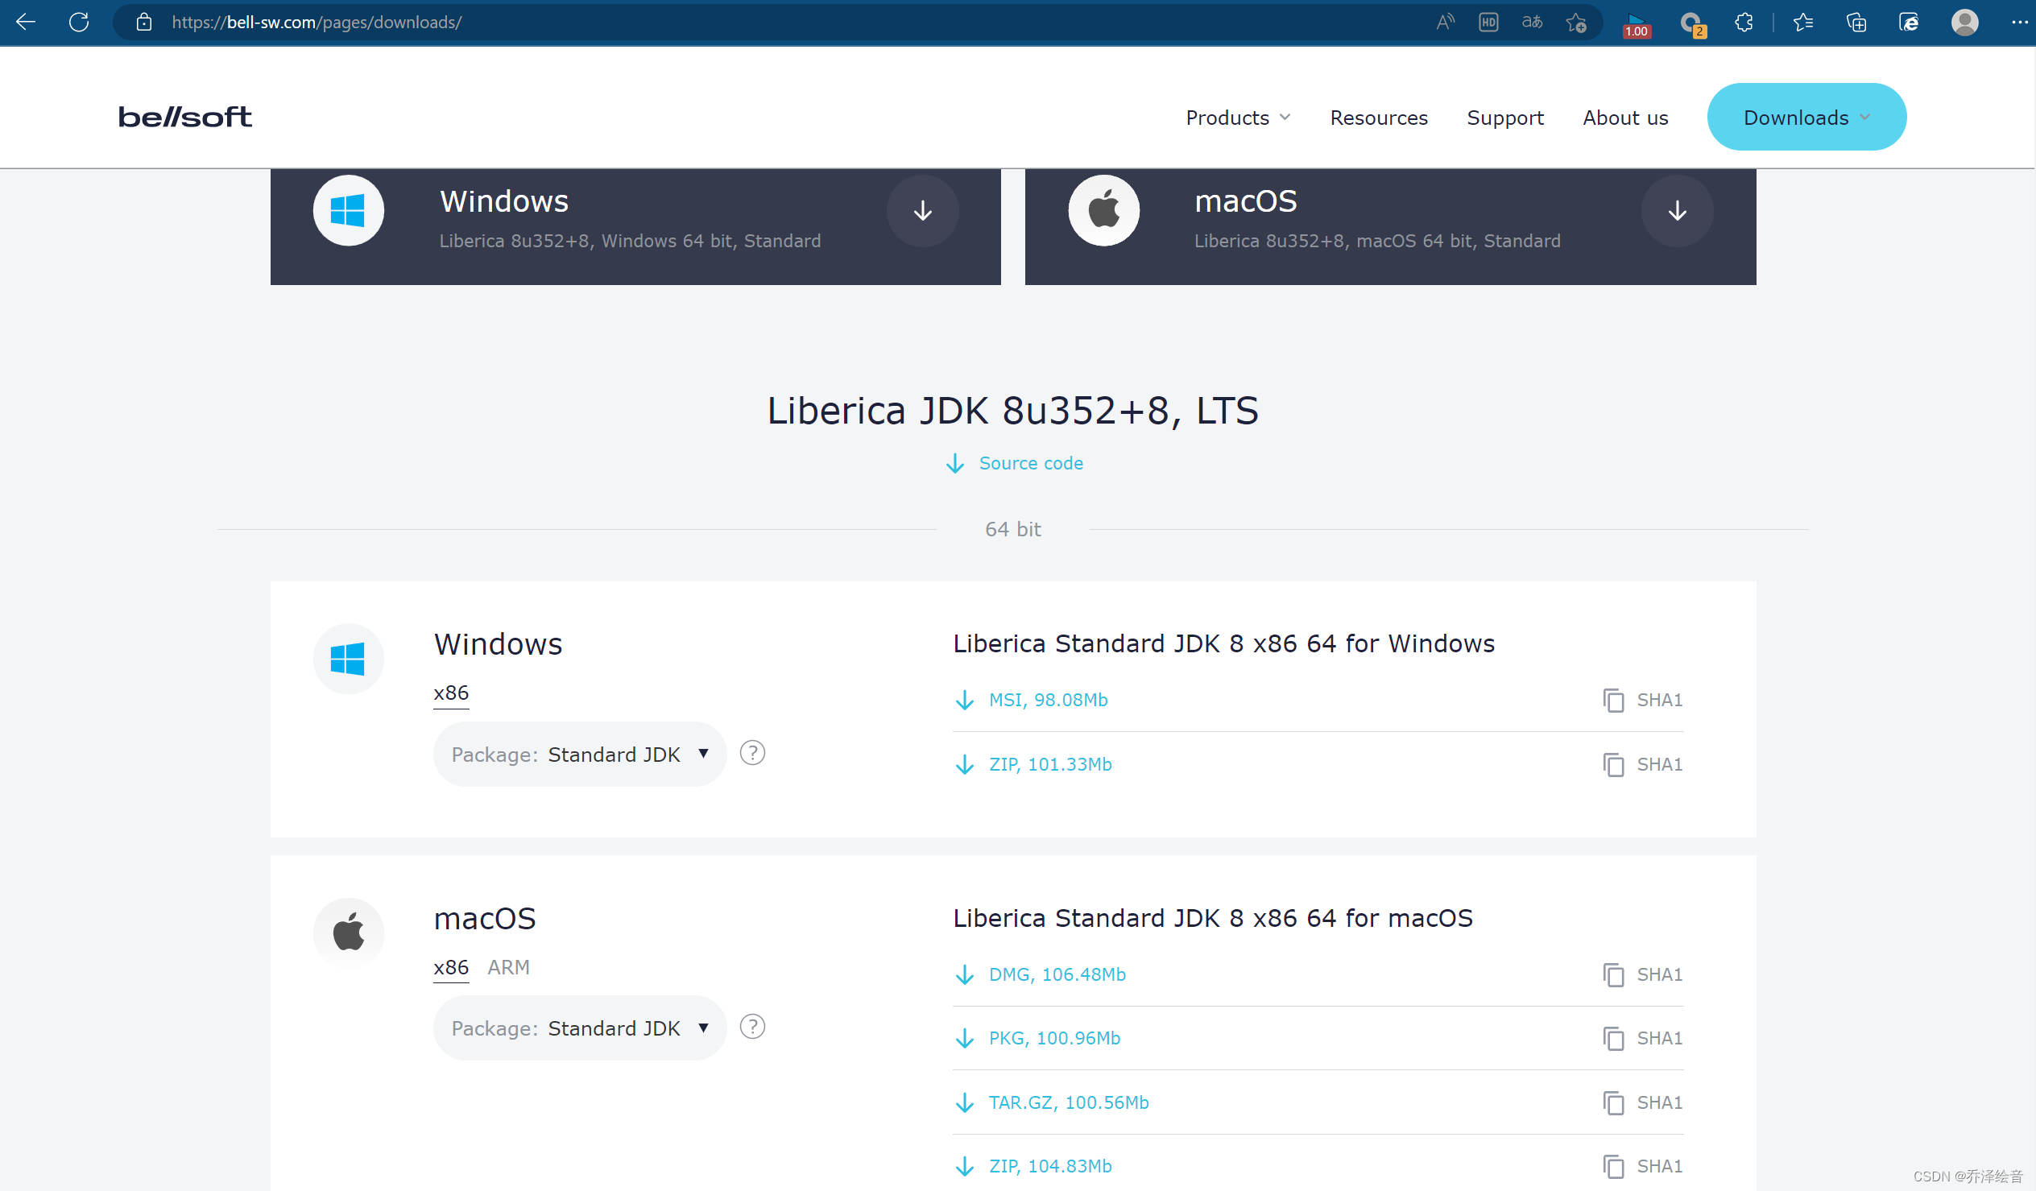Viewport: 2036px width, 1191px height.
Task: Open macOS Package Standard JDK dropdown
Action: click(x=580, y=1028)
